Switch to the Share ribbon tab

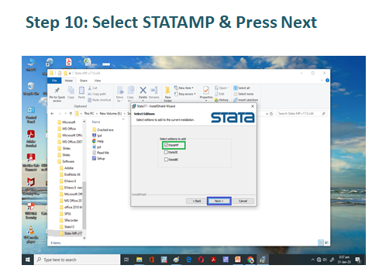click(83, 81)
